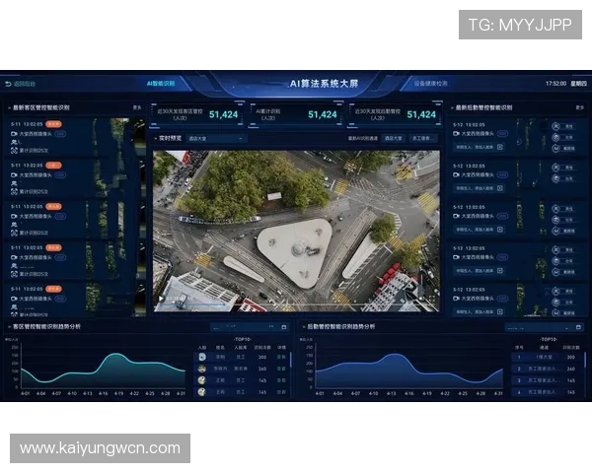Viewport: 592px width, 473px height.
Task: Click the 星期四 weekday label in the header
Action: coord(578,84)
